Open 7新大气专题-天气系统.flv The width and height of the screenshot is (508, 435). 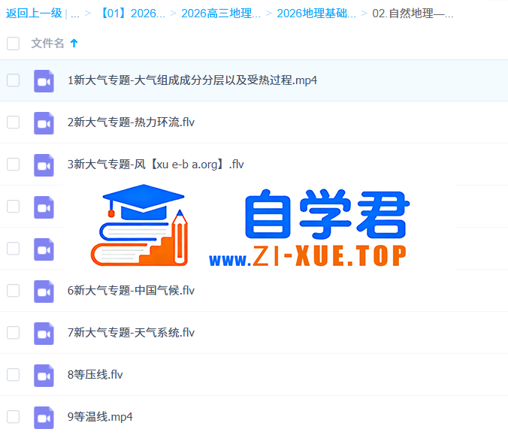tap(131, 333)
